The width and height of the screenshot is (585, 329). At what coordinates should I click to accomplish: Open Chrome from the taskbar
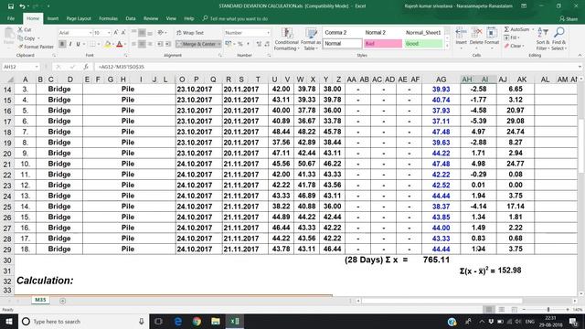pyautogui.click(x=197, y=321)
